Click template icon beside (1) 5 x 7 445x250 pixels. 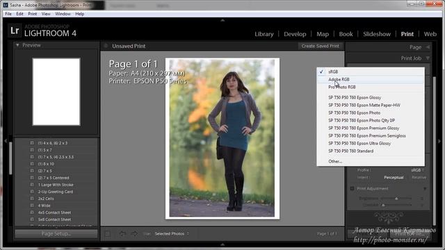point(32,150)
